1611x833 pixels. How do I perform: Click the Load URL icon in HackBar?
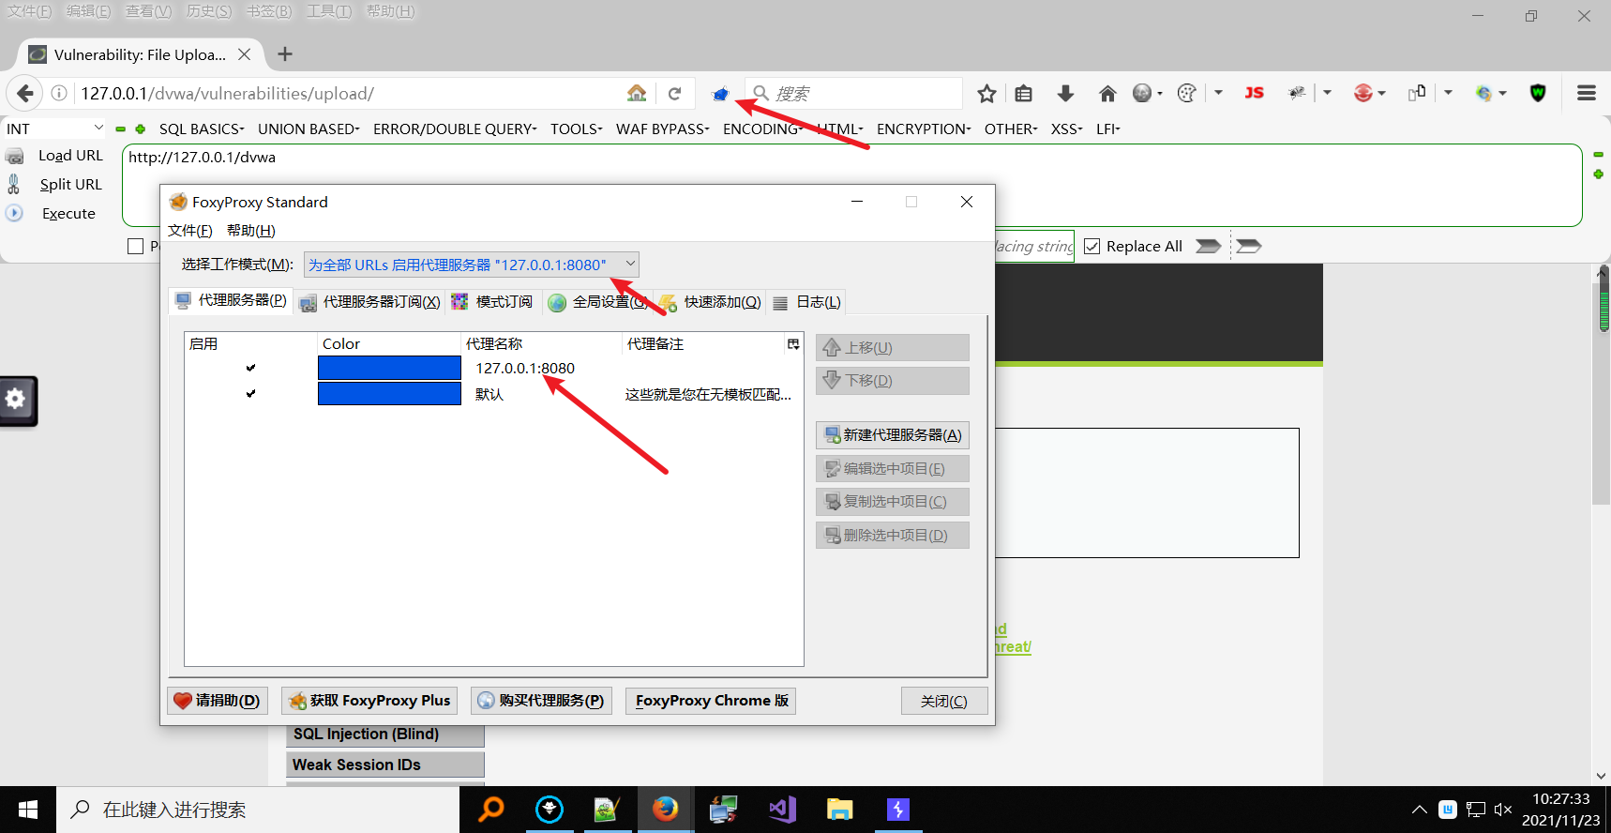tap(15, 156)
